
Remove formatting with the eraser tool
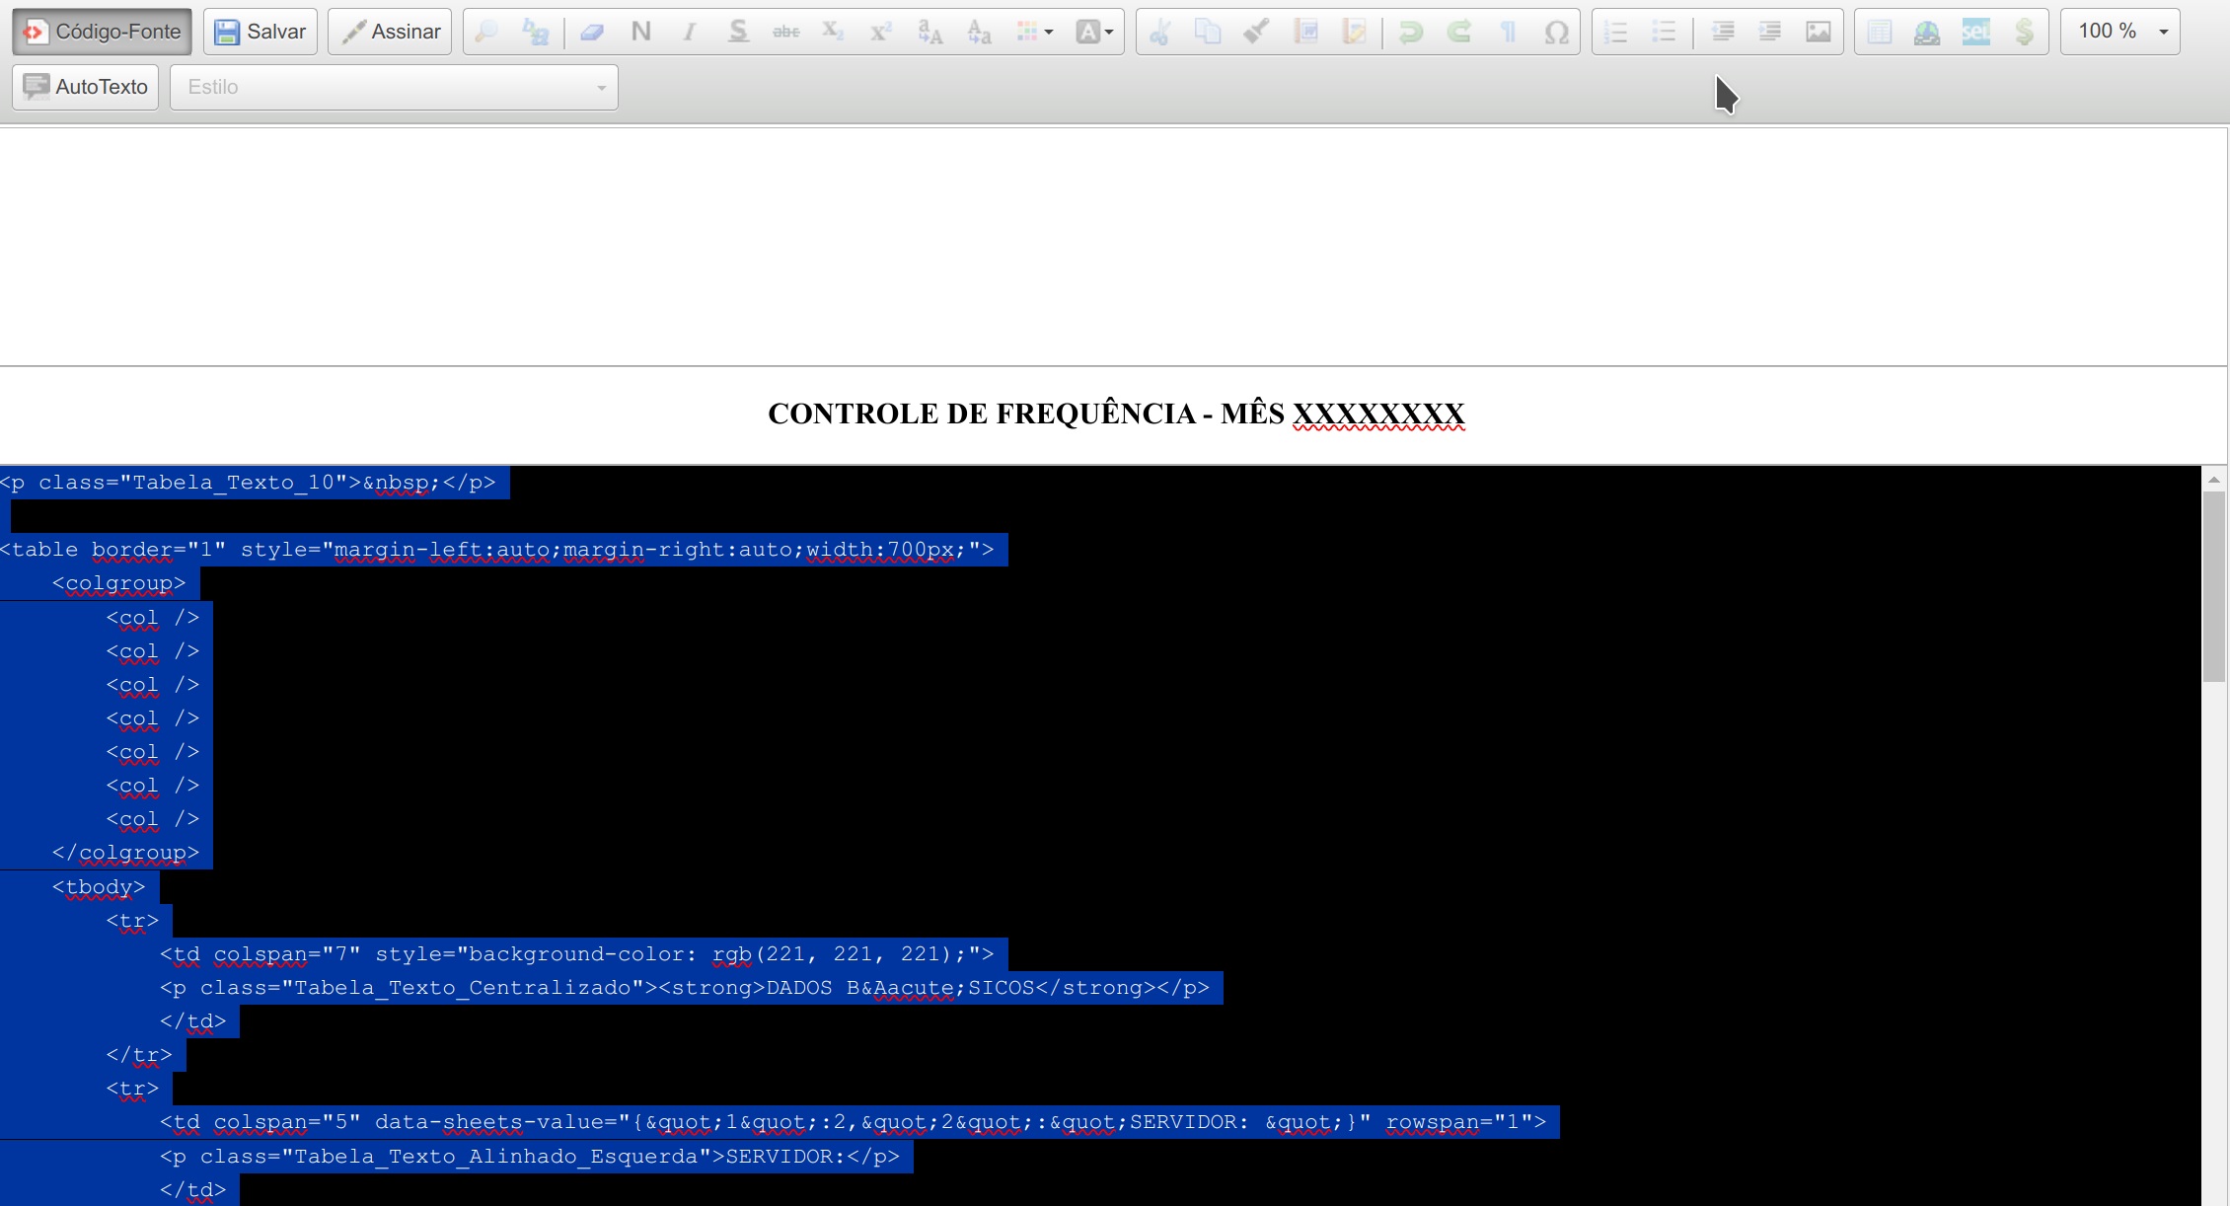tap(592, 31)
